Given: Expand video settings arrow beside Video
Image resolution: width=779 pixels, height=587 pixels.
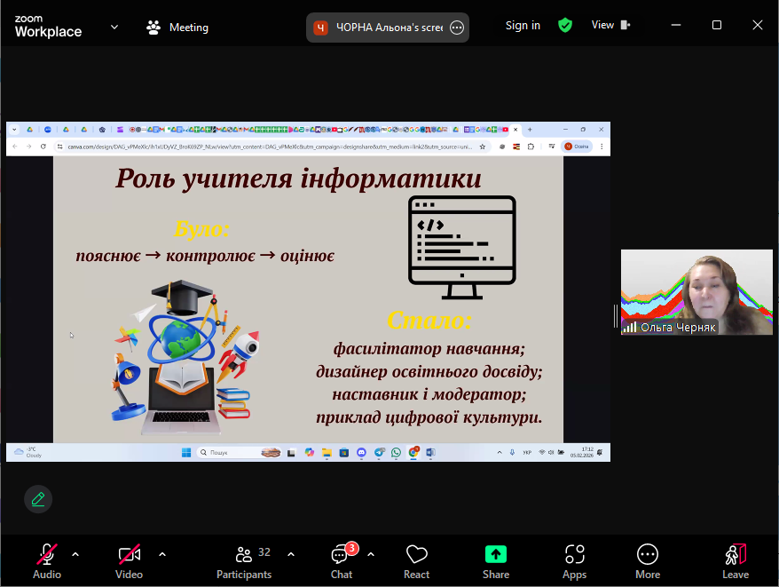Looking at the screenshot, I should (x=162, y=554).
